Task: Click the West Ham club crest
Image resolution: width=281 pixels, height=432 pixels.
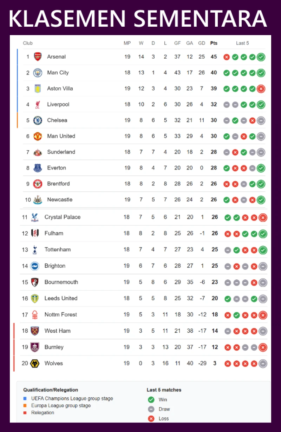Action: point(35,331)
